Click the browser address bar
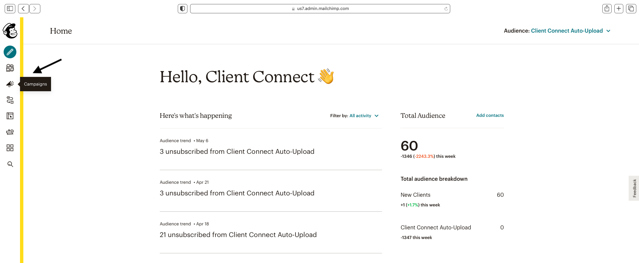Image resolution: width=639 pixels, height=263 pixels. (320, 9)
